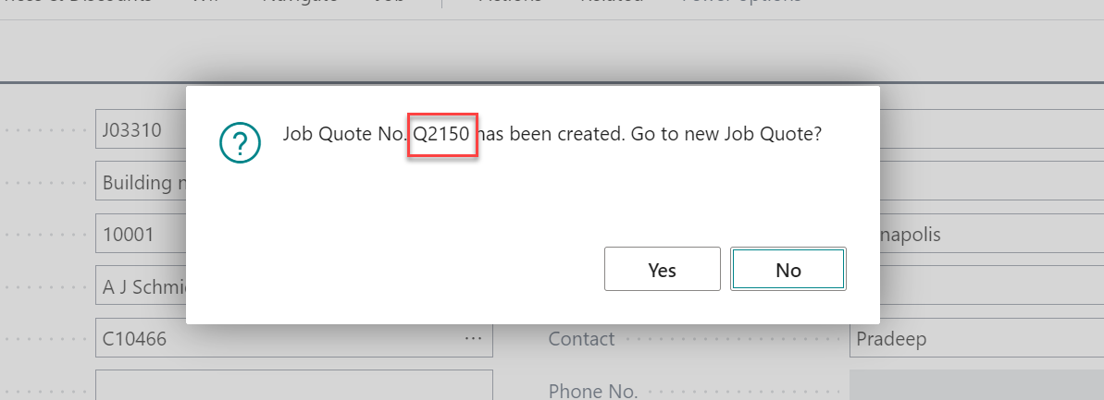Open the Actions menu
The image size is (1104, 400).
pyautogui.click(x=509, y=3)
